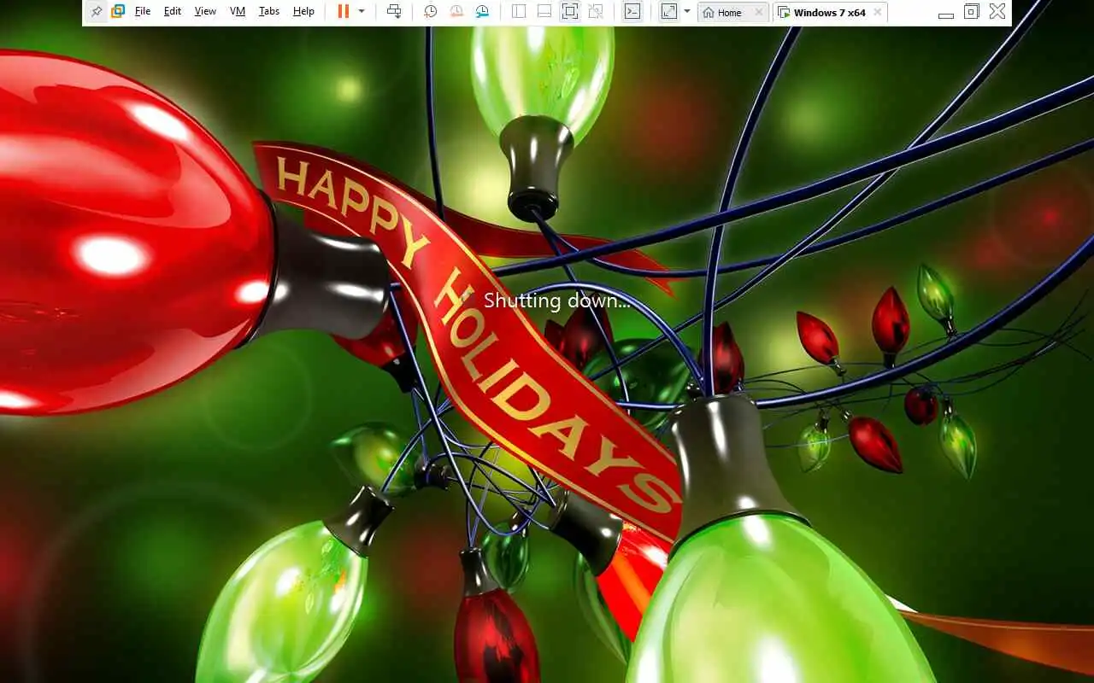Viewport: 1094px width, 683px height.
Task: Pause the virtual machine with the orange button
Action: 343,12
